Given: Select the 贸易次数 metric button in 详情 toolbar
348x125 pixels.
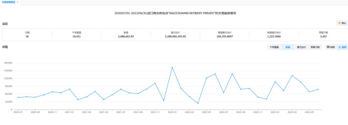Looking at the screenshot, I should pos(315,47).
